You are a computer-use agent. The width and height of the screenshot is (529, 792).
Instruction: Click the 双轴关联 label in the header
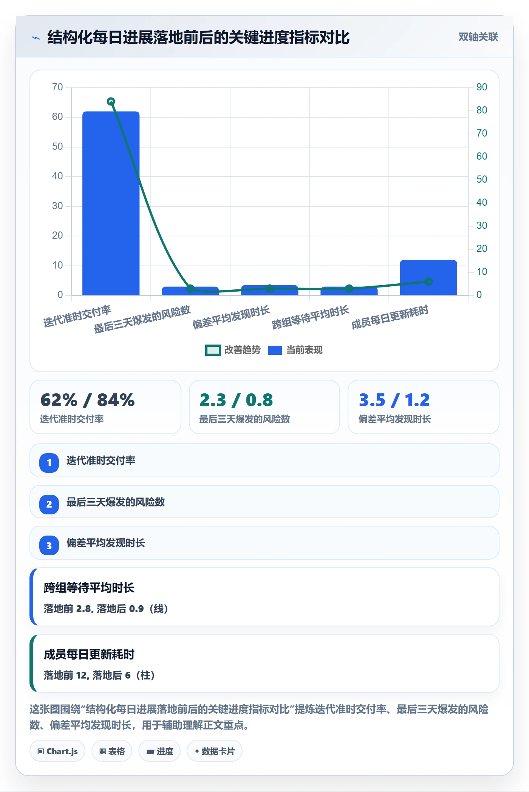click(478, 37)
